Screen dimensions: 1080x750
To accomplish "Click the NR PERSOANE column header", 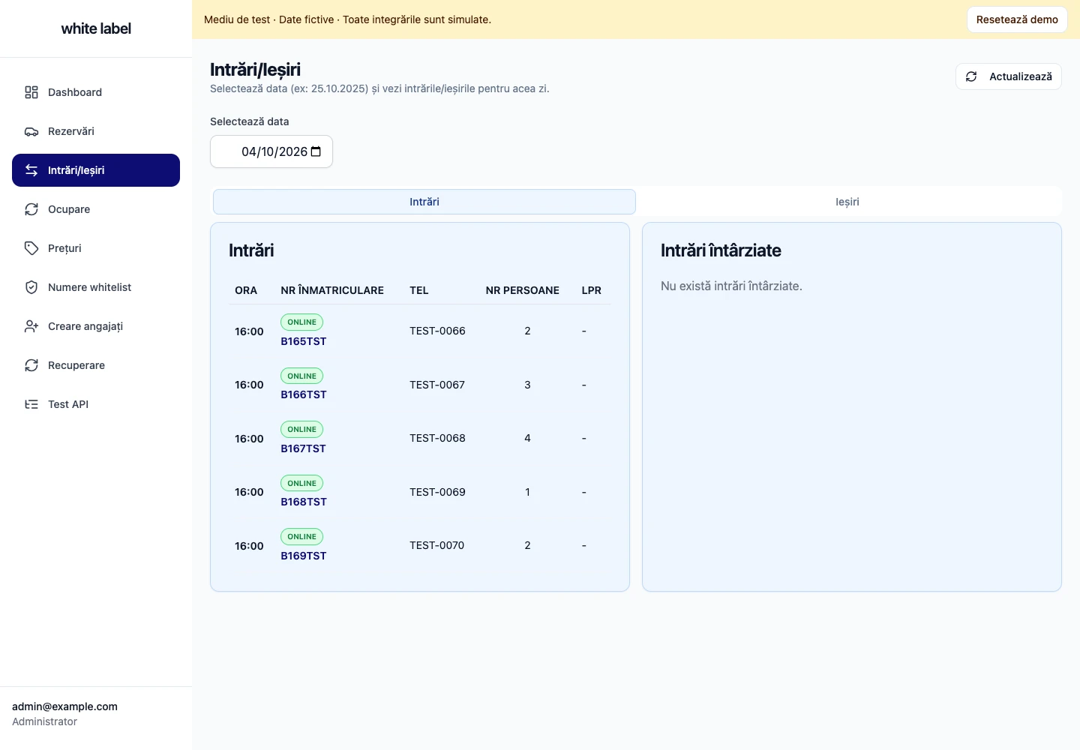I will point(523,290).
